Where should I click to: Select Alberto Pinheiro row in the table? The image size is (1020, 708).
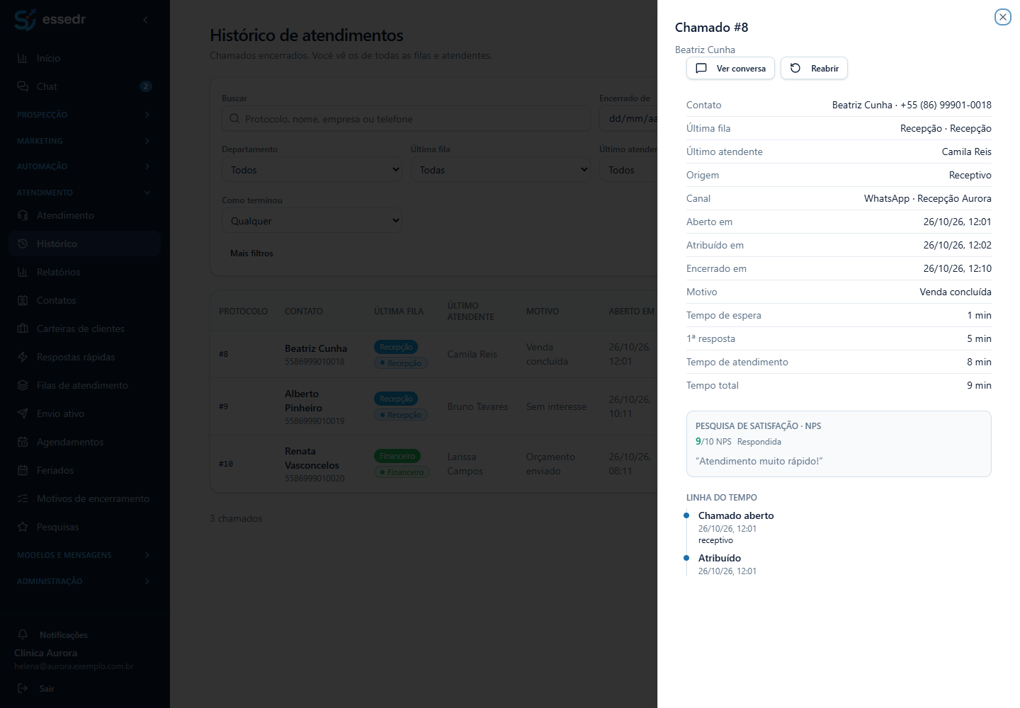click(x=433, y=406)
